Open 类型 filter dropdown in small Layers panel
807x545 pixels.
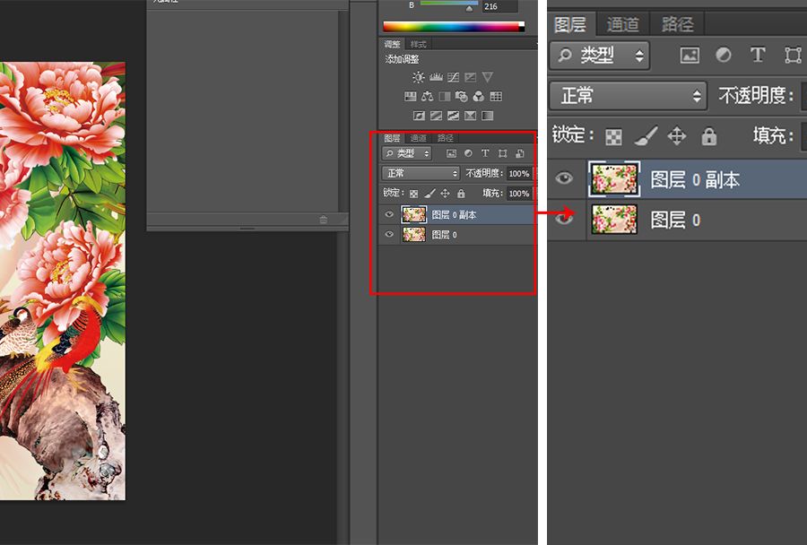coord(406,153)
